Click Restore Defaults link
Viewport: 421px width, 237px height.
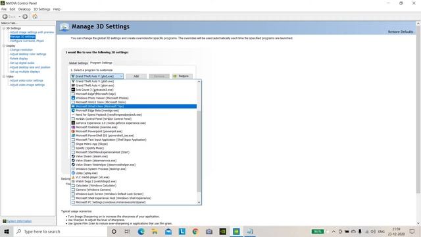(x=401, y=32)
